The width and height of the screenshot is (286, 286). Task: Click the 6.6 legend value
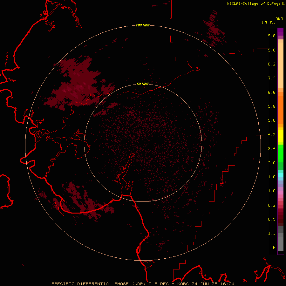click(272, 92)
